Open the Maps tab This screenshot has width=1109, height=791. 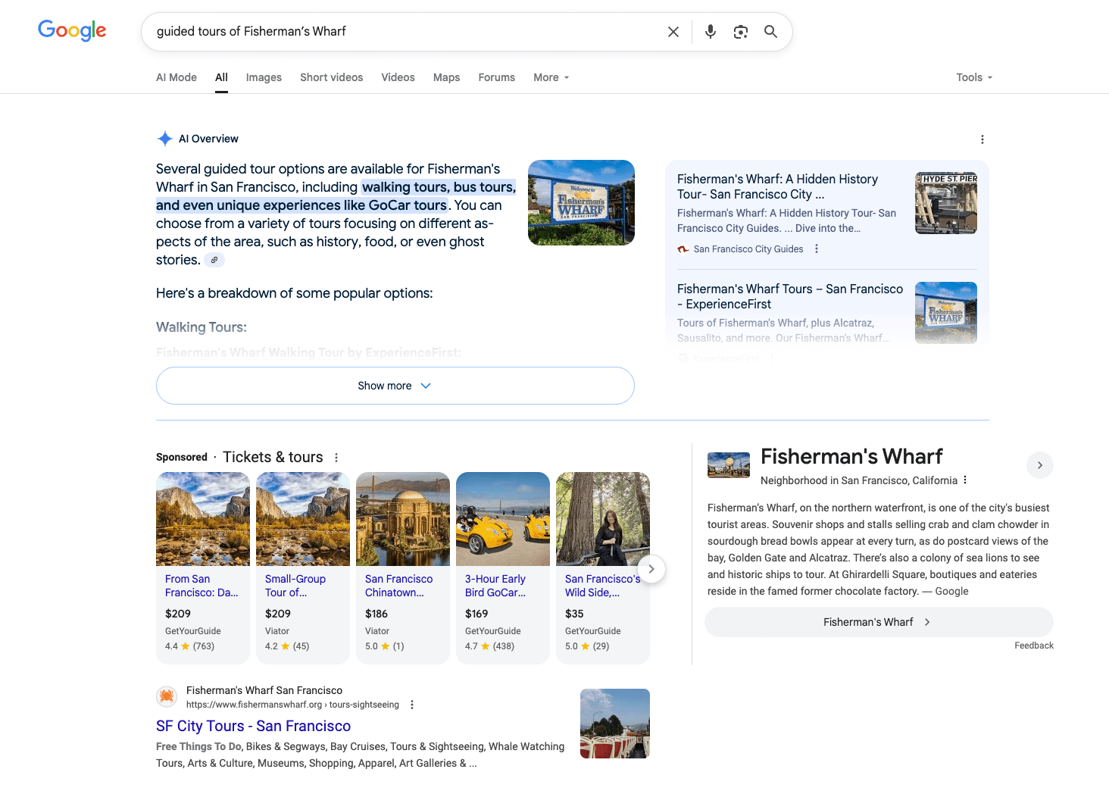446,77
